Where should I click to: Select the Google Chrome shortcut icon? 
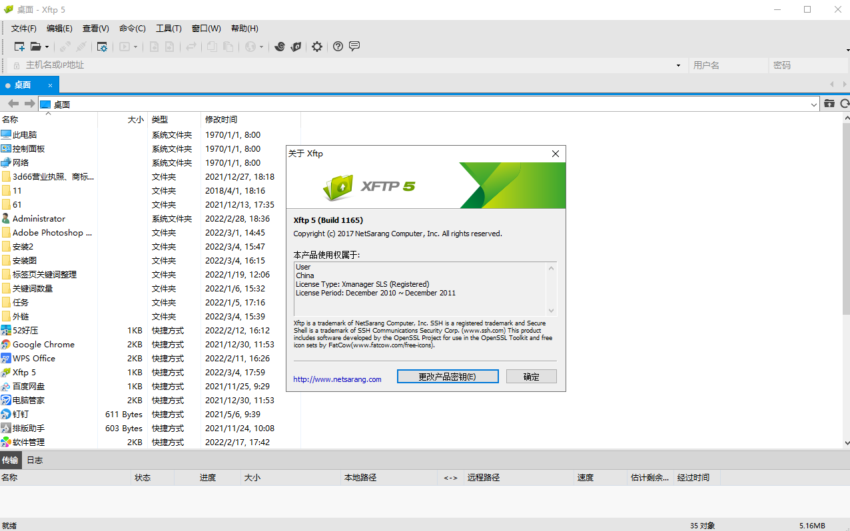click(x=5, y=344)
